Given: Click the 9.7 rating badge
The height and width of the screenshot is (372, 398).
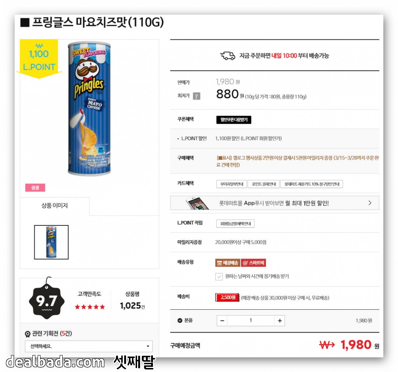Looking at the screenshot, I should tap(47, 301).
